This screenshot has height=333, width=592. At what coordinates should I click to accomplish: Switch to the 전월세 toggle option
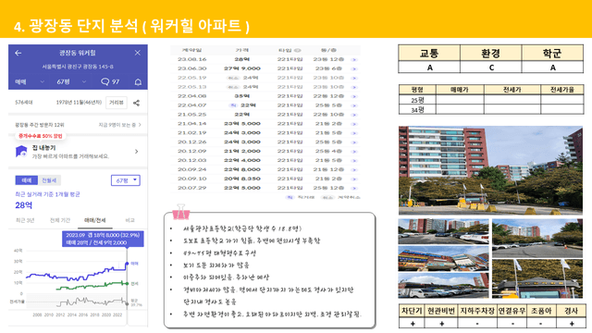pyautogui.click(x=49, y=180)
